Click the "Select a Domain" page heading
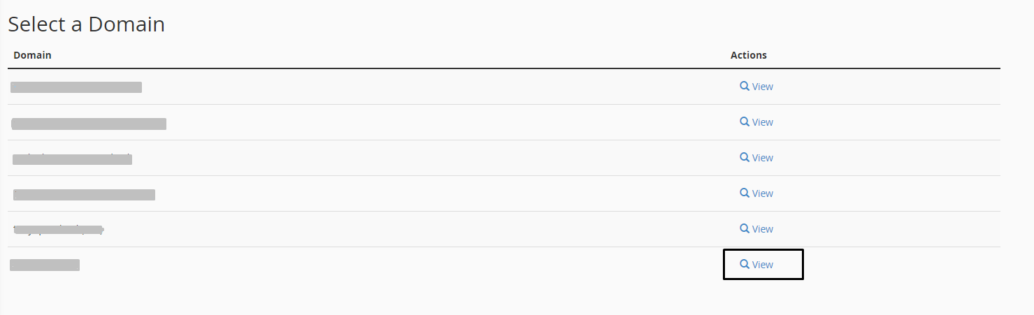The image size is (1034, 315). click(86, 24)
